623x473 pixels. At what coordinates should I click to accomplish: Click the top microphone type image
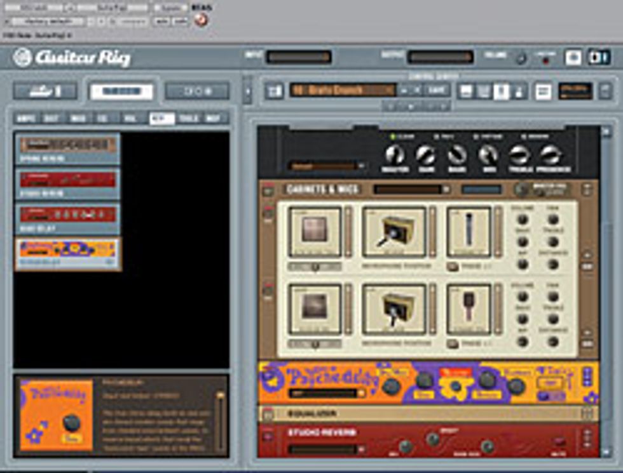coord(469,230)
